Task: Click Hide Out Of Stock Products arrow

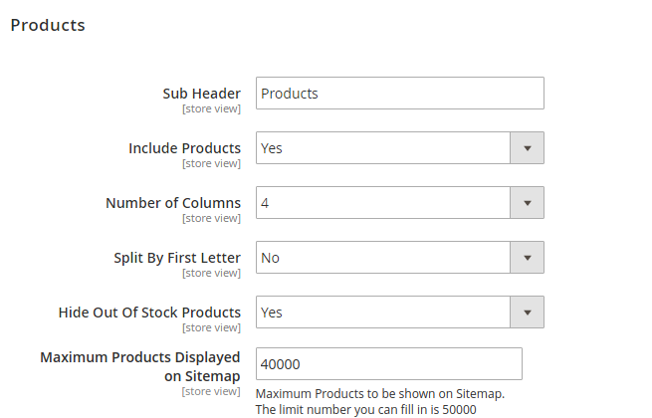Action: [x=527, y=313]
